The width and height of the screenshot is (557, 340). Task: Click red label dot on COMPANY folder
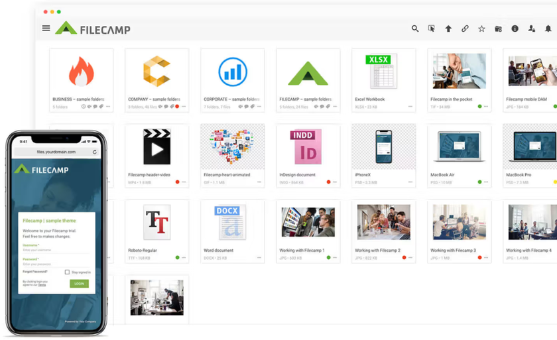click(177, 107)
